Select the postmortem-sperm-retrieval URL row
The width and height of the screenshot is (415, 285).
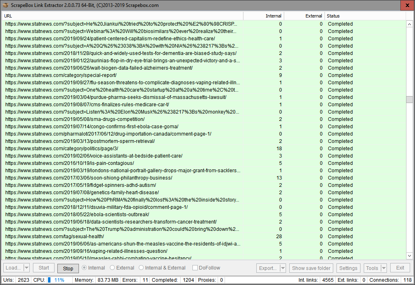tap(204, 141)
